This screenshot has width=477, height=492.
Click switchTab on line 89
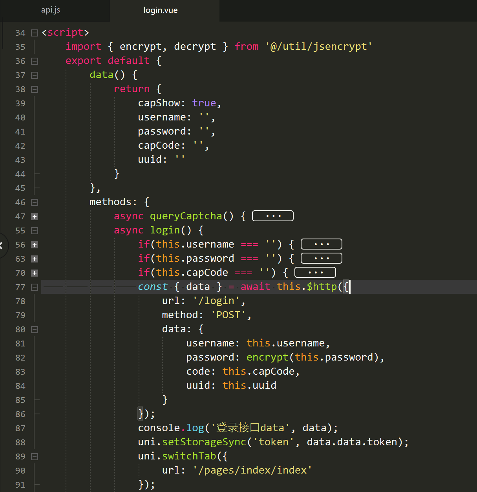[189, 456]
